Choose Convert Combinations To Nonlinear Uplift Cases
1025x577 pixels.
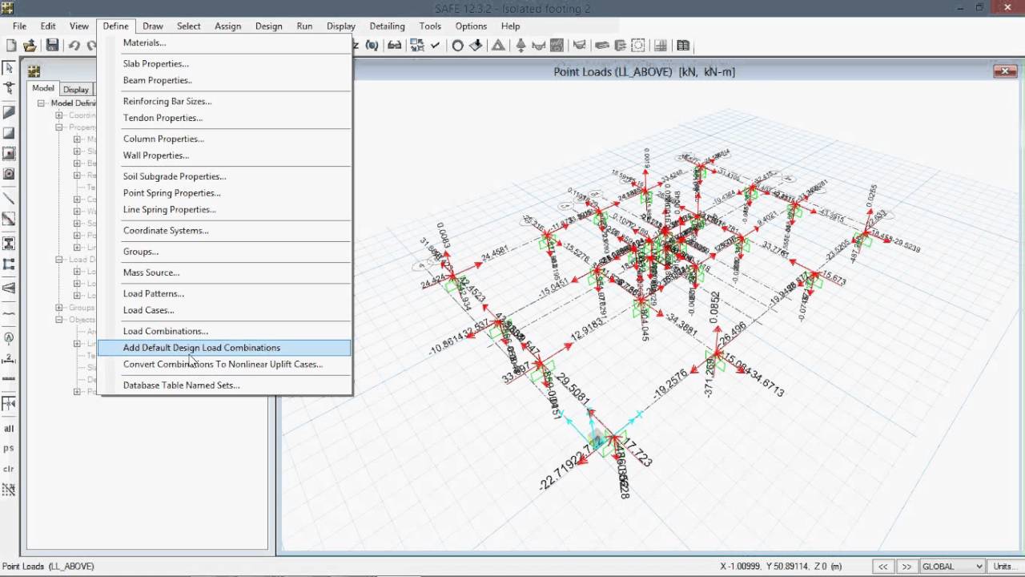tap(224, 364)
